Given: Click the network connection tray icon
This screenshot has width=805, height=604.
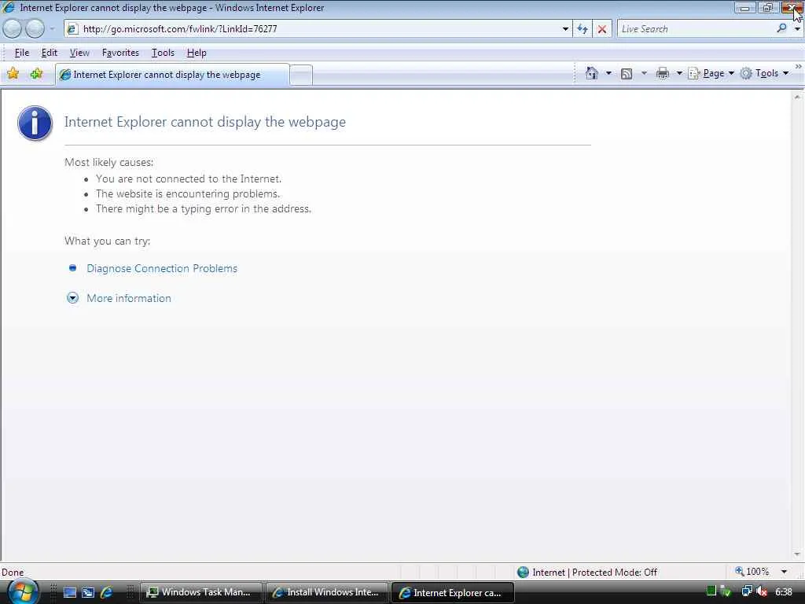Looking at the screenshot, I should (747, 591).
